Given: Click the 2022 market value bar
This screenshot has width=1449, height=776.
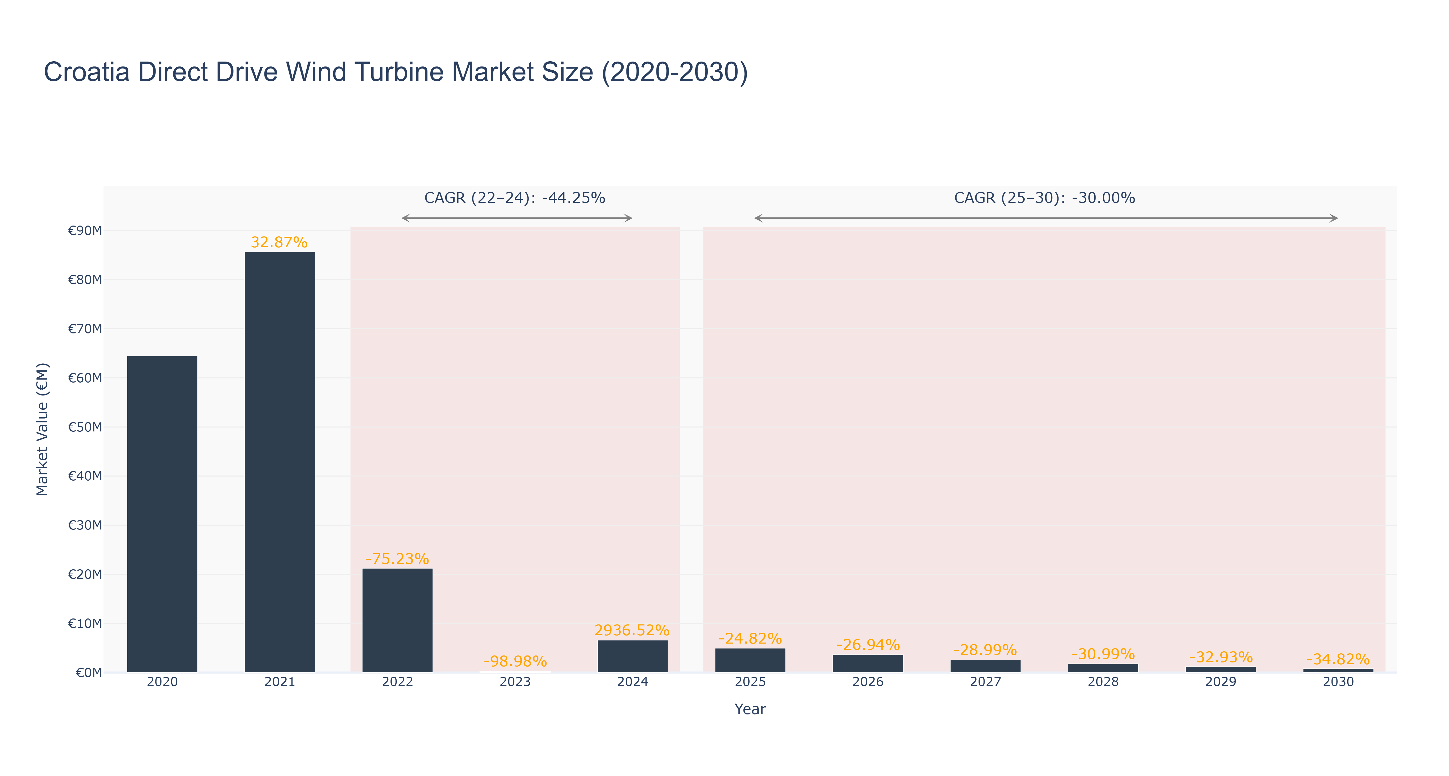Looking at the screenshot, I should tap(397, 620).
